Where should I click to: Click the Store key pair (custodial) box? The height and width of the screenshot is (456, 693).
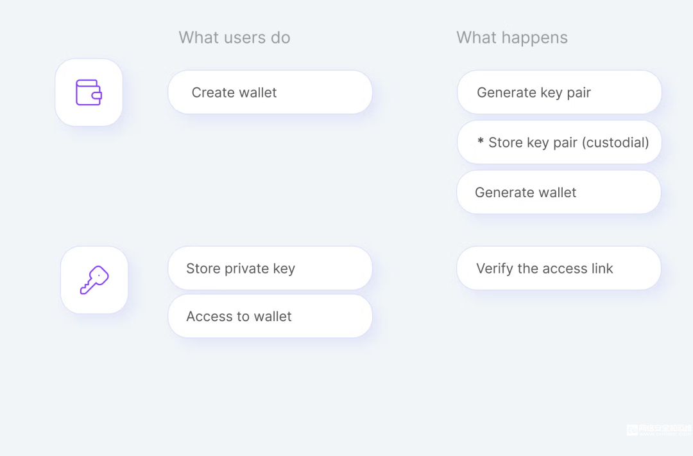559,143
